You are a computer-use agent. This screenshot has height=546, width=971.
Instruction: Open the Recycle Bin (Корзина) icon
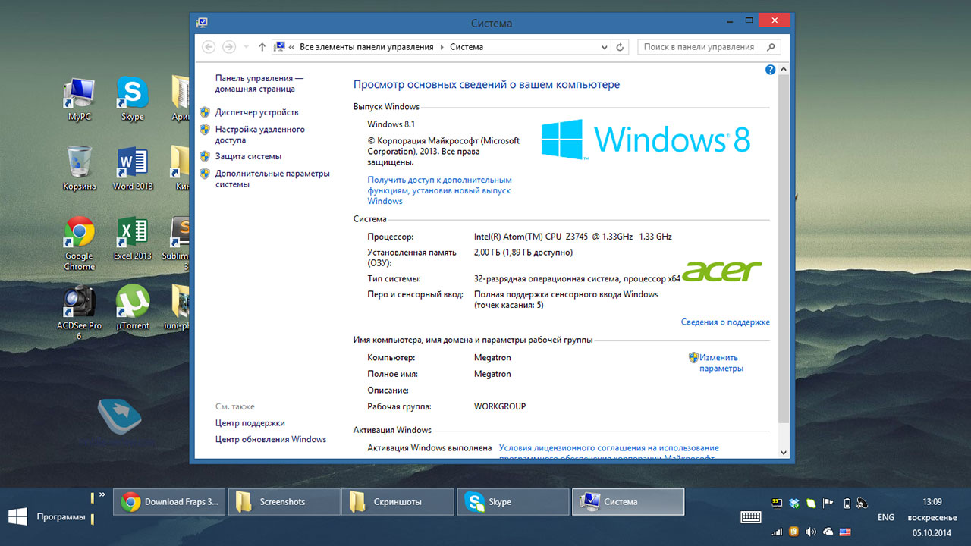pos(79,168)
